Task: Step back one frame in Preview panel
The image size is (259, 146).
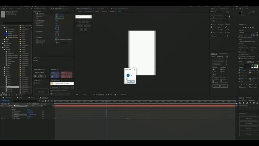Action: [x=246, y=28]
